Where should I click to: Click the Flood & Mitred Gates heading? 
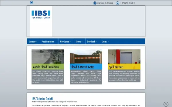(x=82, y=67)
